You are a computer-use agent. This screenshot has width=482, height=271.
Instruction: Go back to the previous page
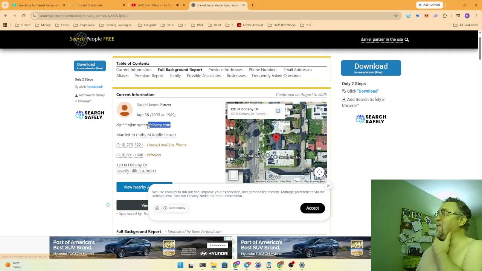click(6, 16)
